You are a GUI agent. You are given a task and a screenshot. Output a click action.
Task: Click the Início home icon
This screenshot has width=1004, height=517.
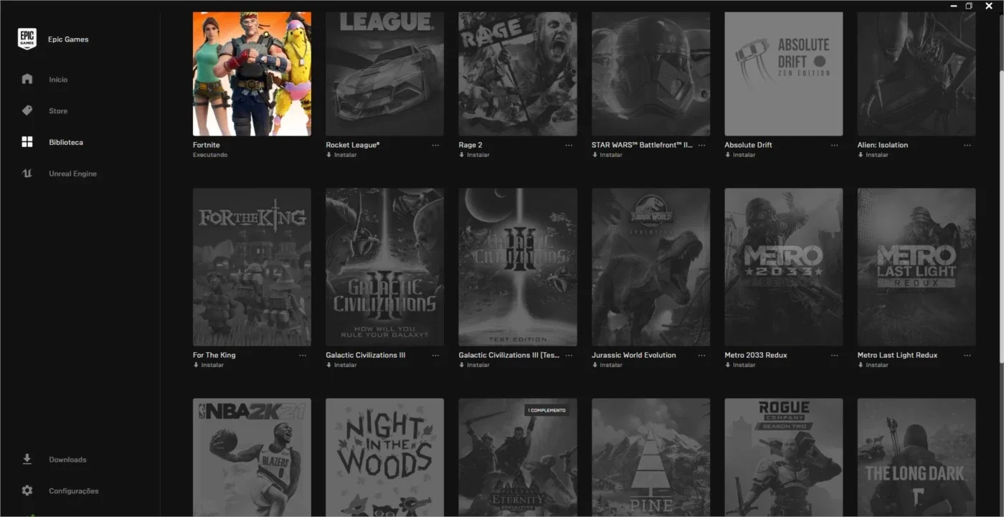(x=27, y=79)
